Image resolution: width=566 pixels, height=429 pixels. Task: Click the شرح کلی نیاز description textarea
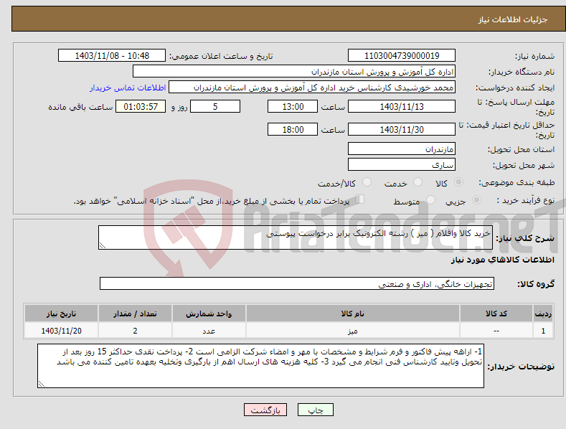pyautogui.click(x=296, y=237)
